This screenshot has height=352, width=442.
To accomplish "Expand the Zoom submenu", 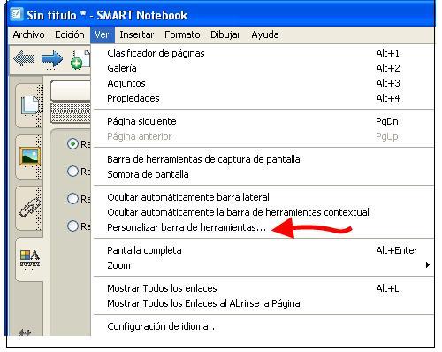I will pos(263,265).
